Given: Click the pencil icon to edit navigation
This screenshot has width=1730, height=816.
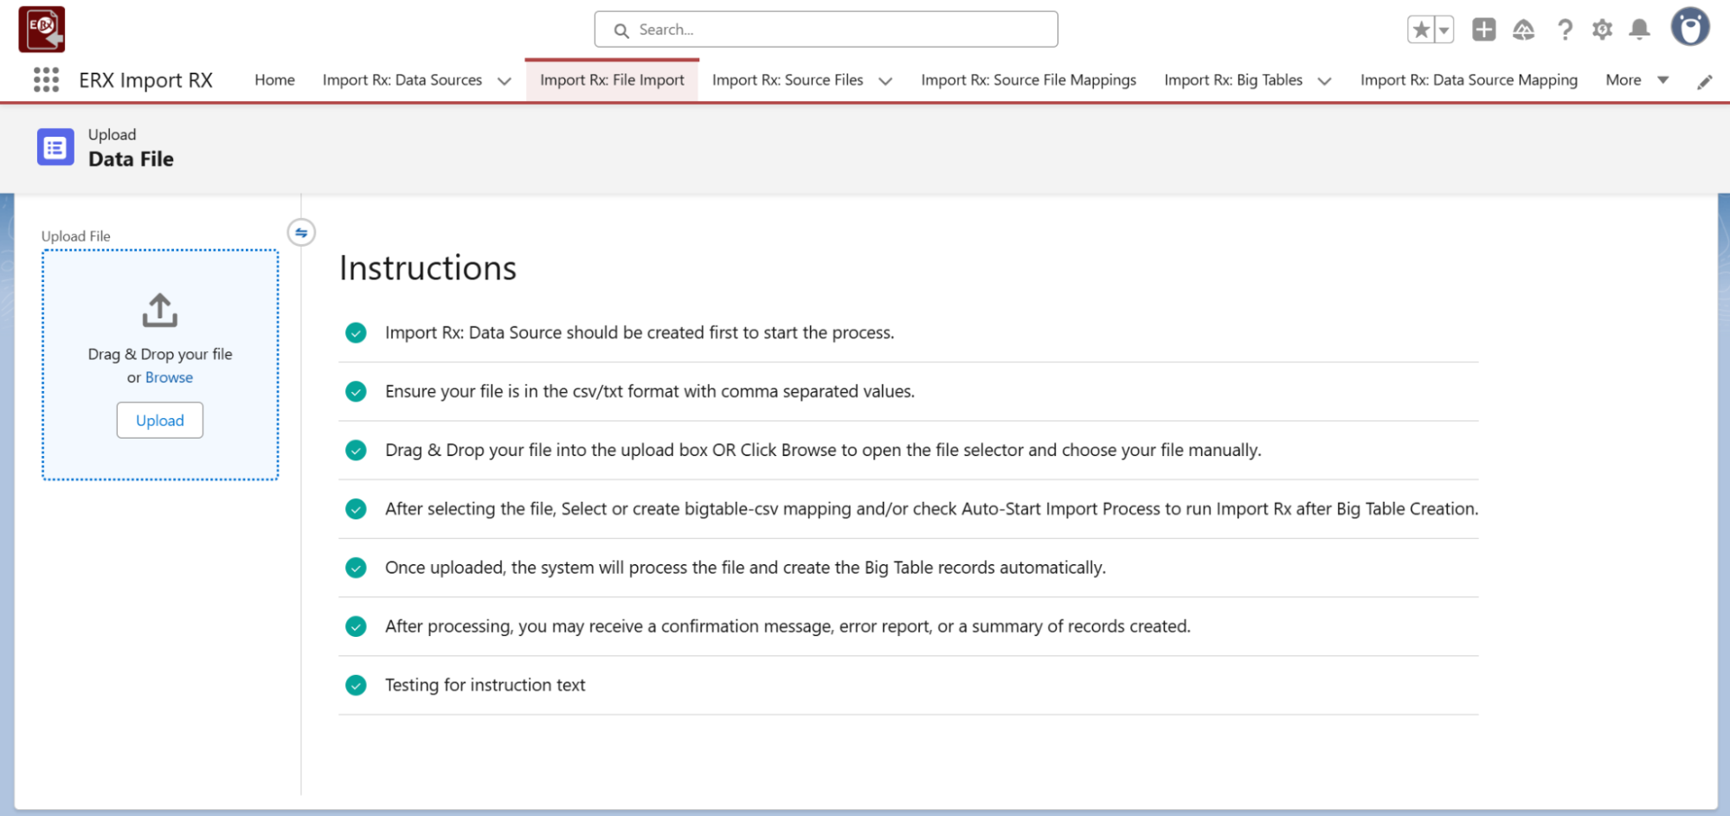Looking at the screenshot, I should click(1704, 82).
